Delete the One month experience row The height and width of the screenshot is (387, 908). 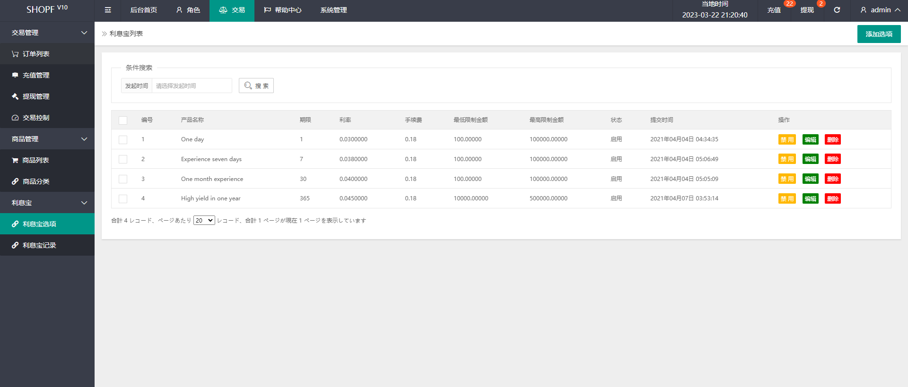(x=832, y=179)
